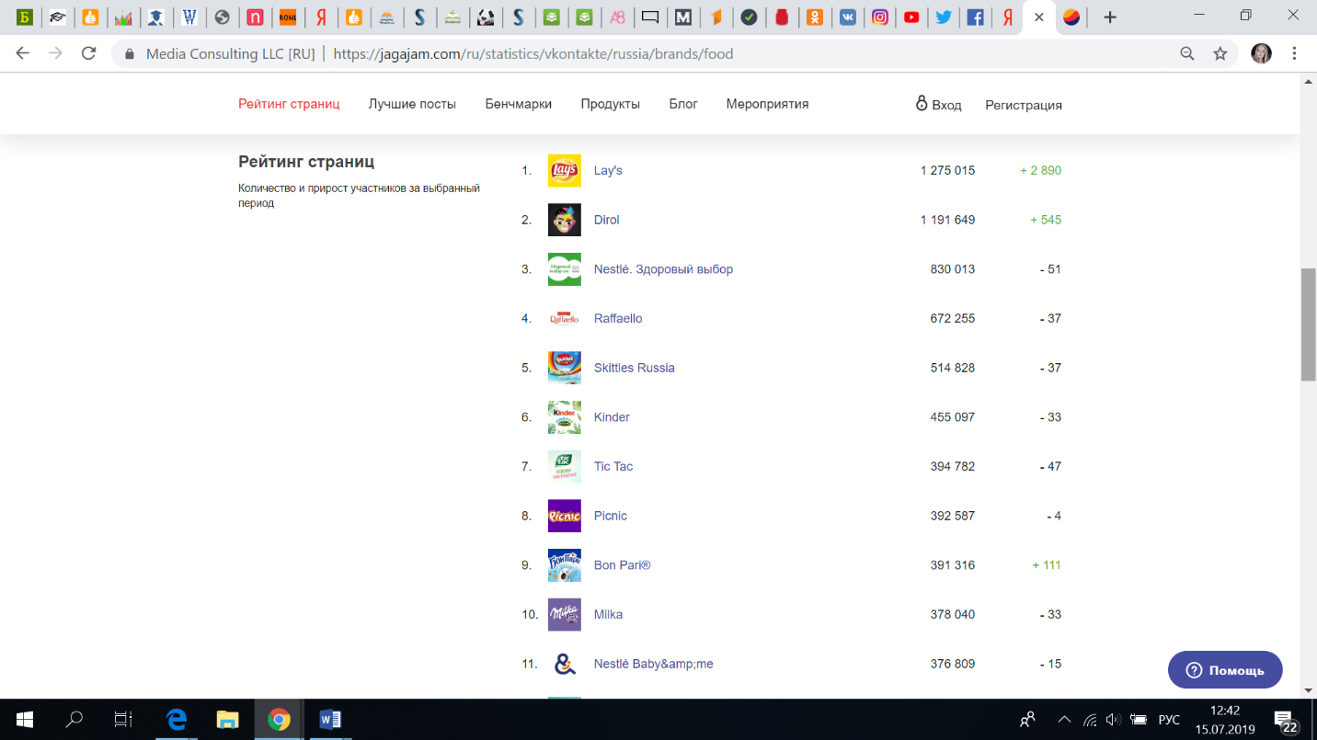Launch Microsoft Edge from the taskbar
Screen dimensions: 1317x740
point(176,719)
